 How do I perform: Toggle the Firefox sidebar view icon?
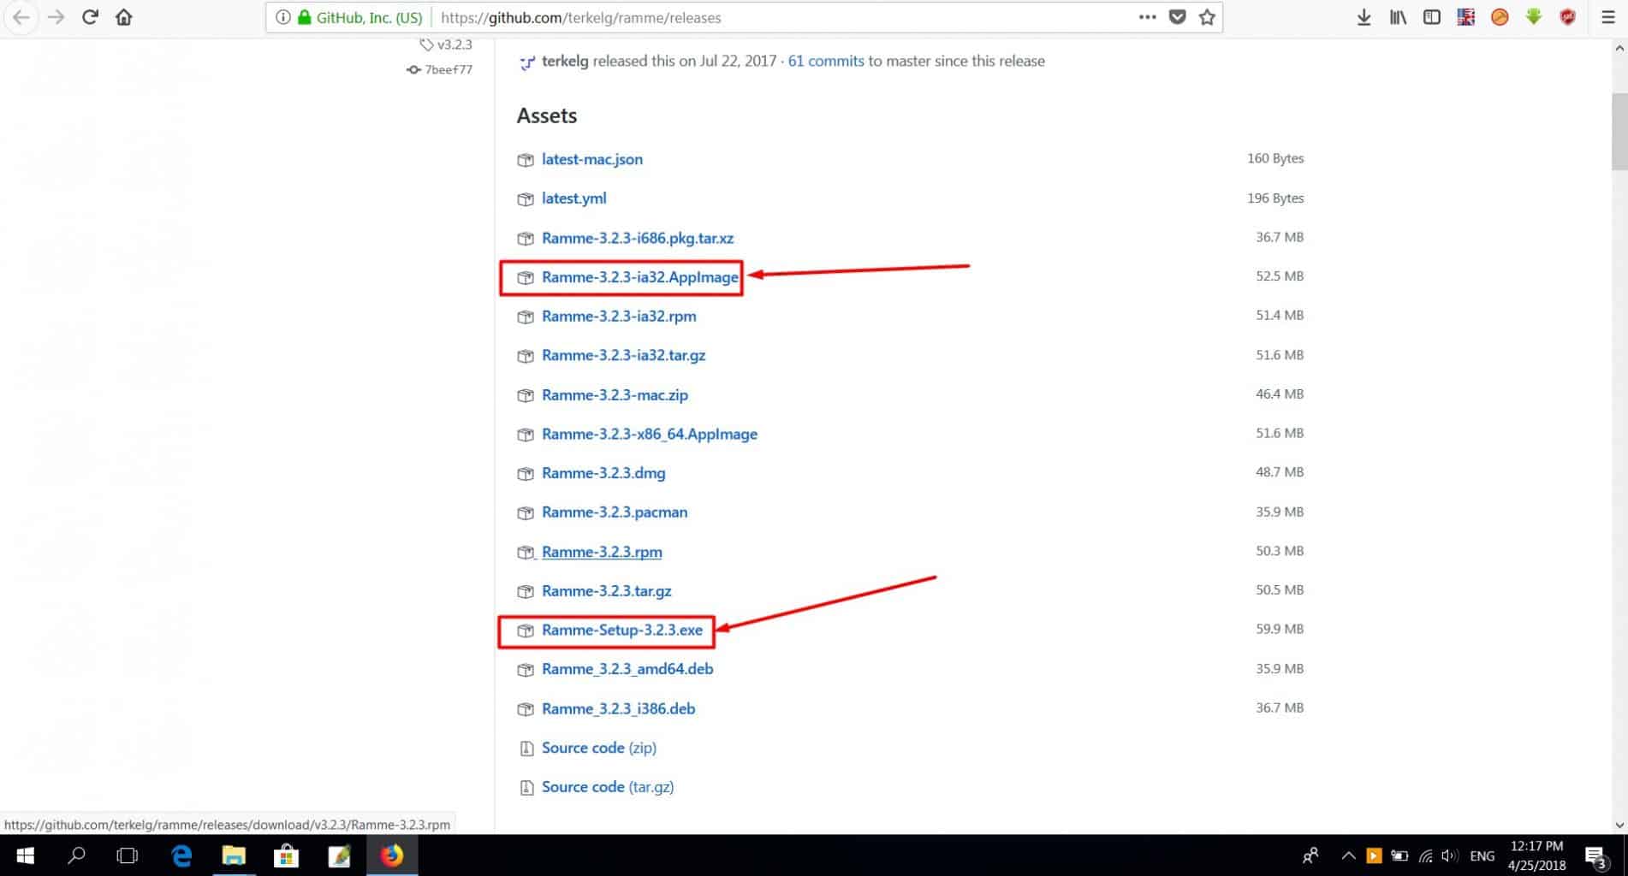coord(1431,17)
